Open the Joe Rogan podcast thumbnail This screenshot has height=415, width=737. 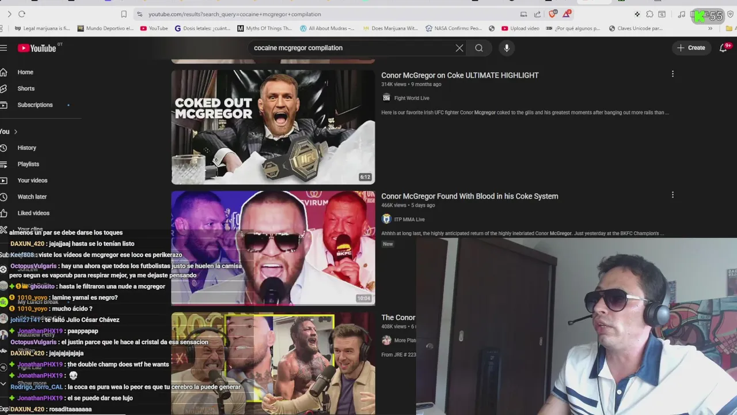tap(273, 363)
